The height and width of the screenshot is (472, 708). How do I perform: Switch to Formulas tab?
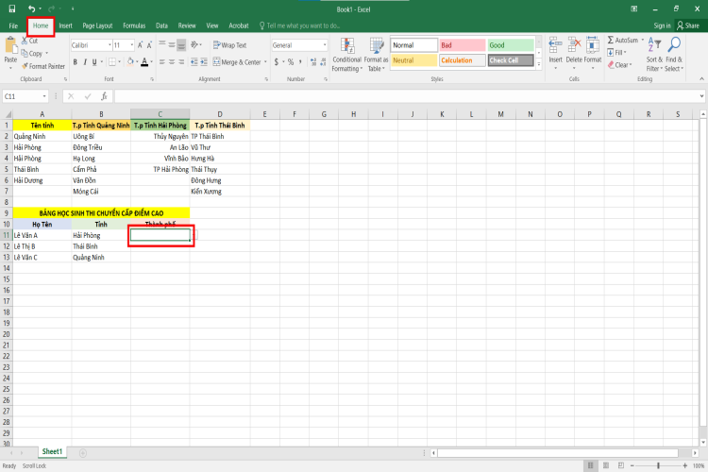pyautogui.click(x=134, y=25)
